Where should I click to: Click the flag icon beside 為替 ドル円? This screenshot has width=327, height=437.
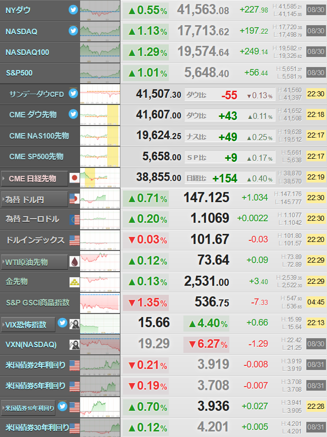(75, 199)
